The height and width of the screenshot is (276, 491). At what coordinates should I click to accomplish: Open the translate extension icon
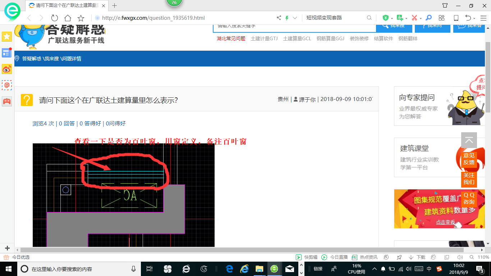point(400,18)
